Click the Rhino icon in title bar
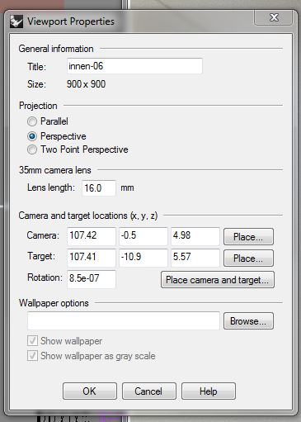This screenshot has height=422, width=301. point(16,21)
